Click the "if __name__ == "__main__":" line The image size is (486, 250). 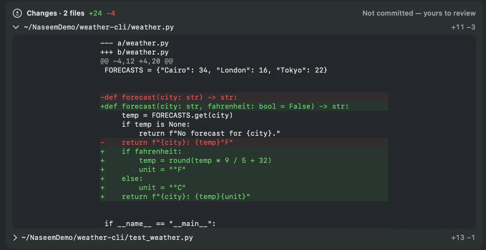160,224
